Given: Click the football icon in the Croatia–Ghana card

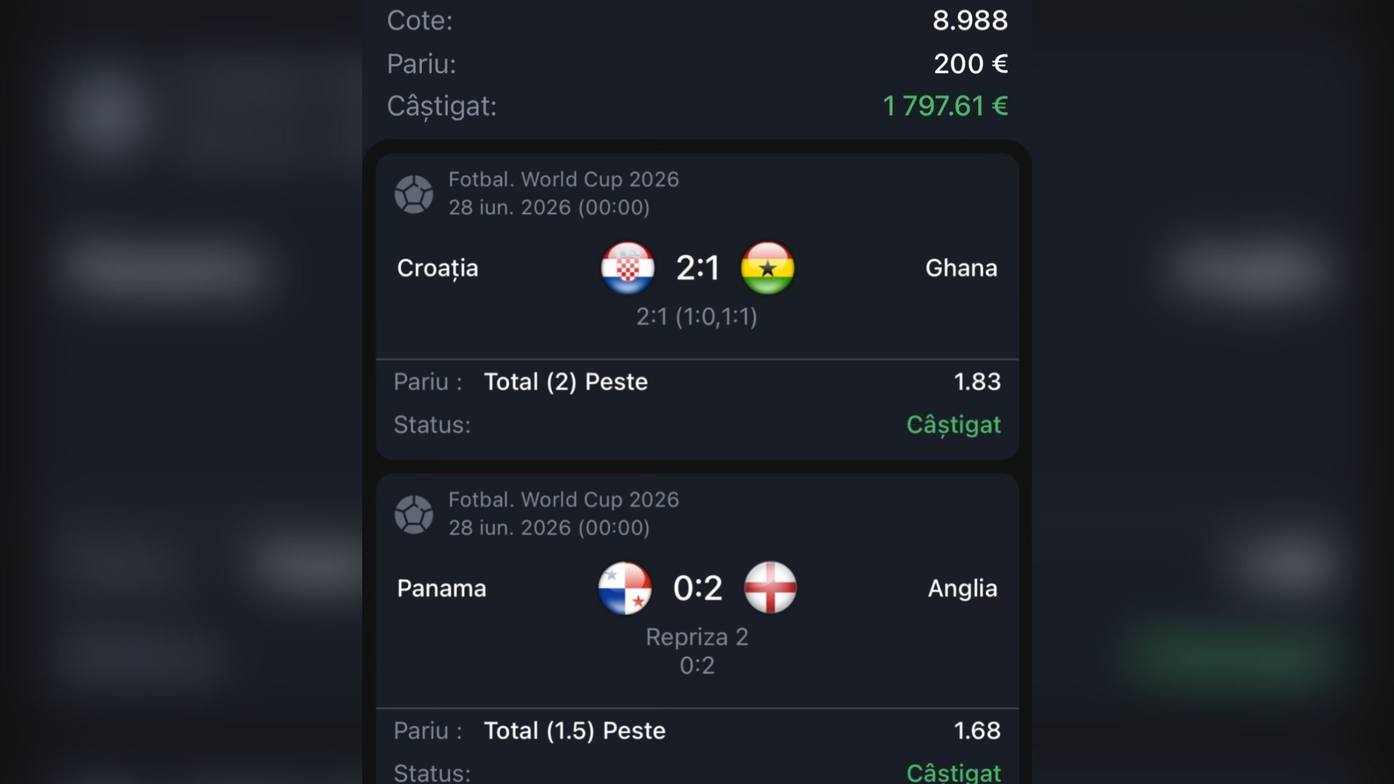Looking at the screenshot, I should tap(414, 194).
